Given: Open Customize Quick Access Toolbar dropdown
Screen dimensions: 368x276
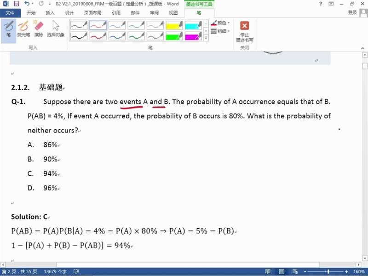Looking at the screenshot, I should (x=50, y=4).
